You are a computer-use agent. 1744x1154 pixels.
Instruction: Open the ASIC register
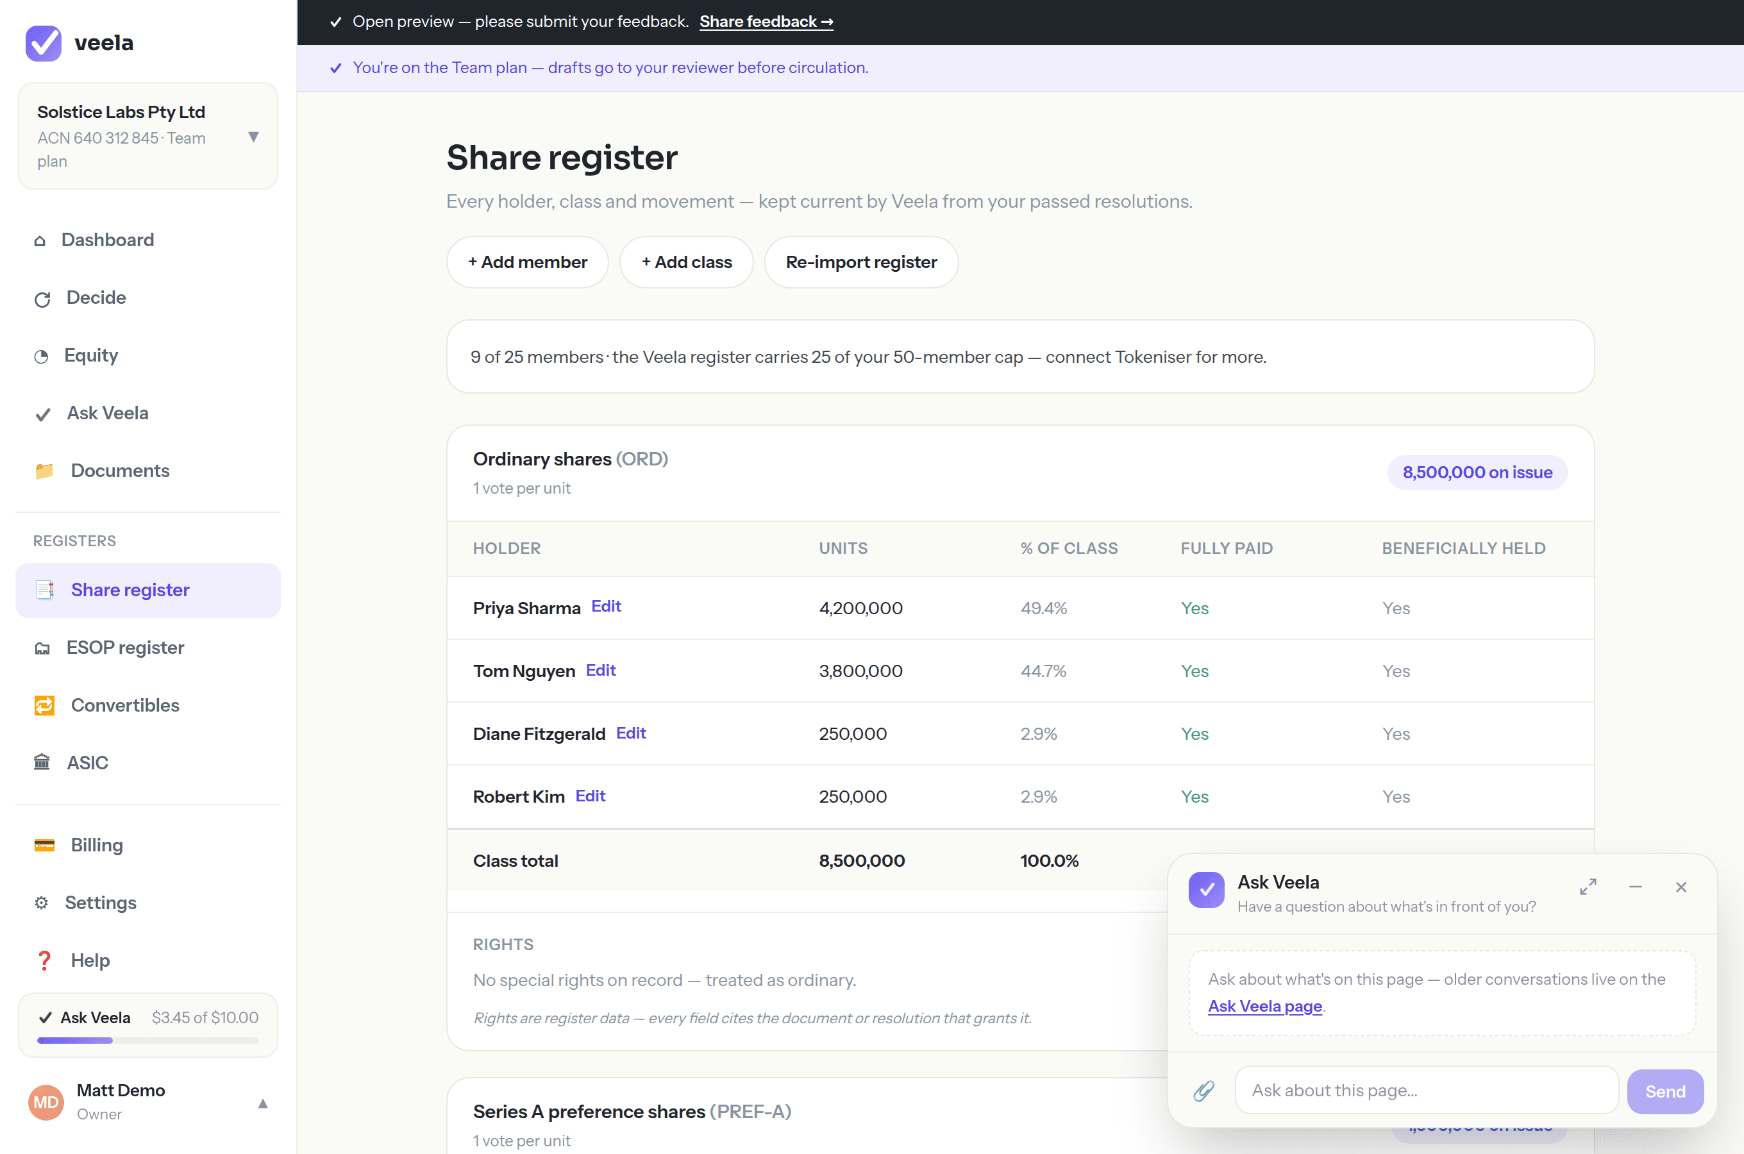pos(148,762)
